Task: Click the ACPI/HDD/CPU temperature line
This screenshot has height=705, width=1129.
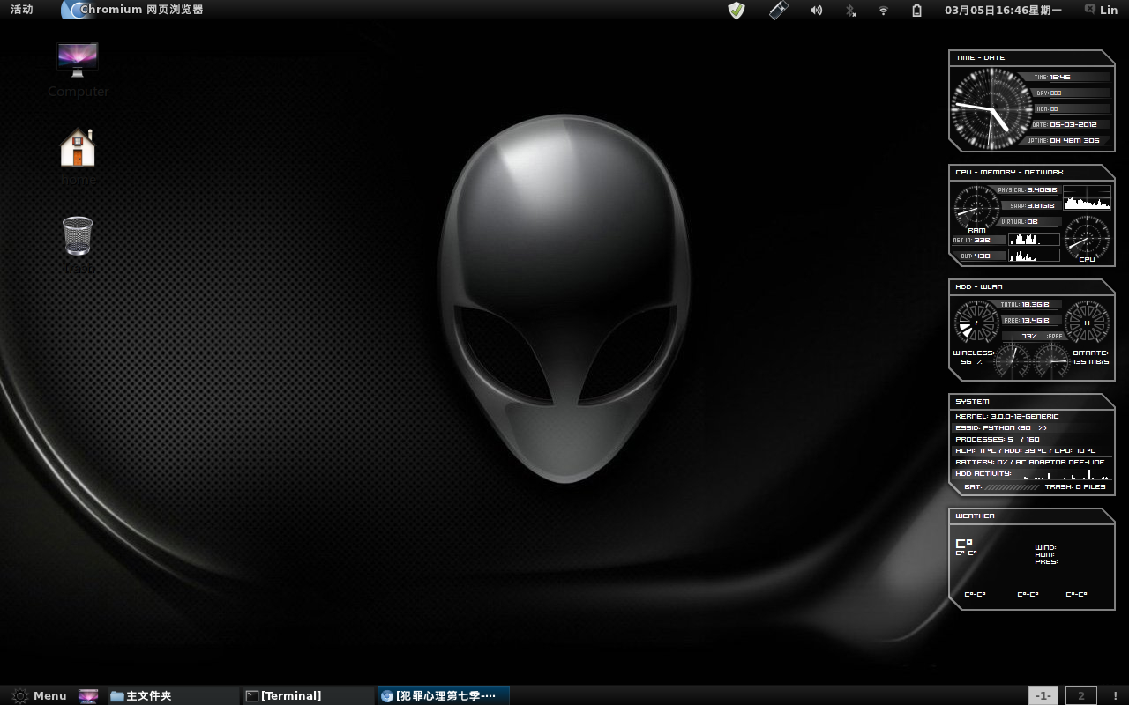Action: click(x=1026, y=450)
